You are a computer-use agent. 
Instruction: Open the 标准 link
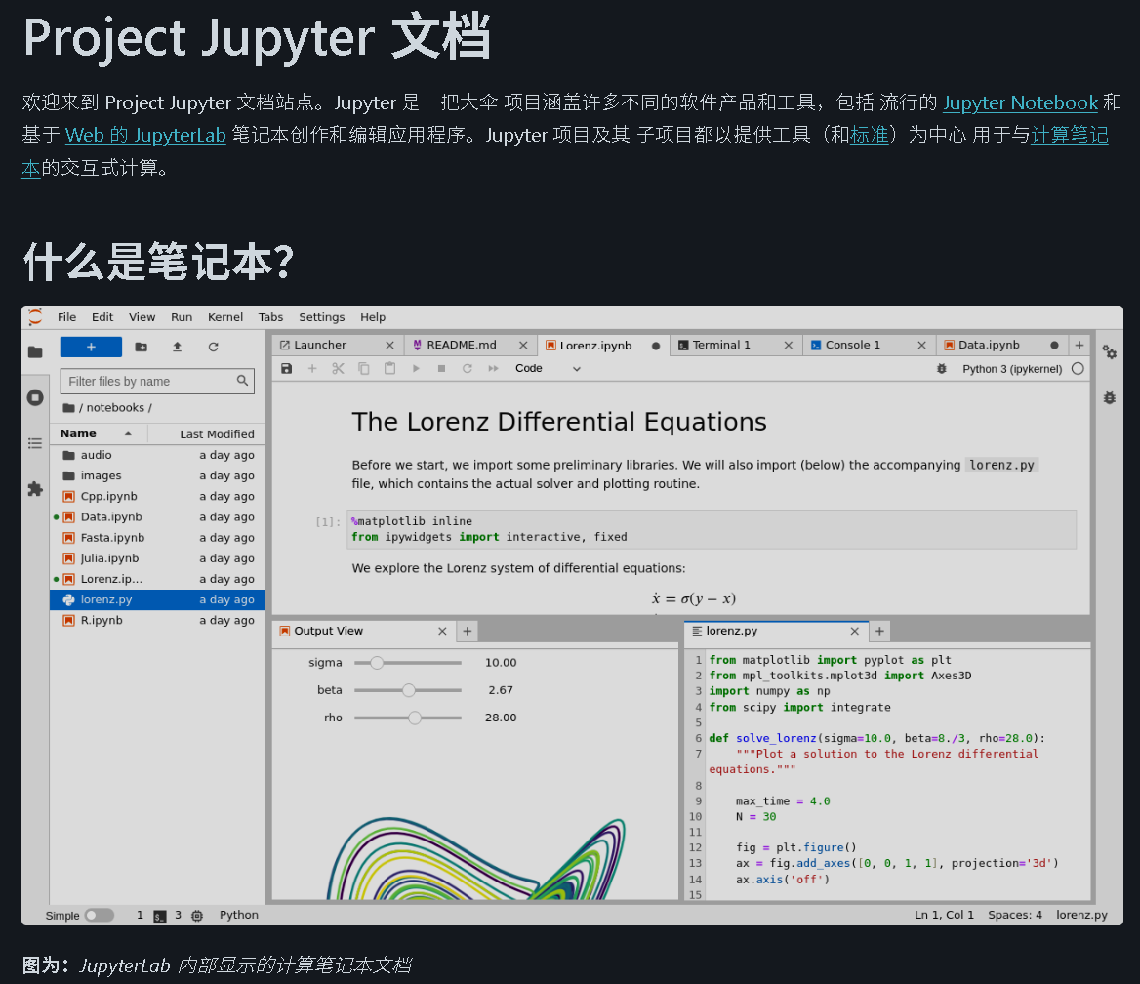[869, 136]
